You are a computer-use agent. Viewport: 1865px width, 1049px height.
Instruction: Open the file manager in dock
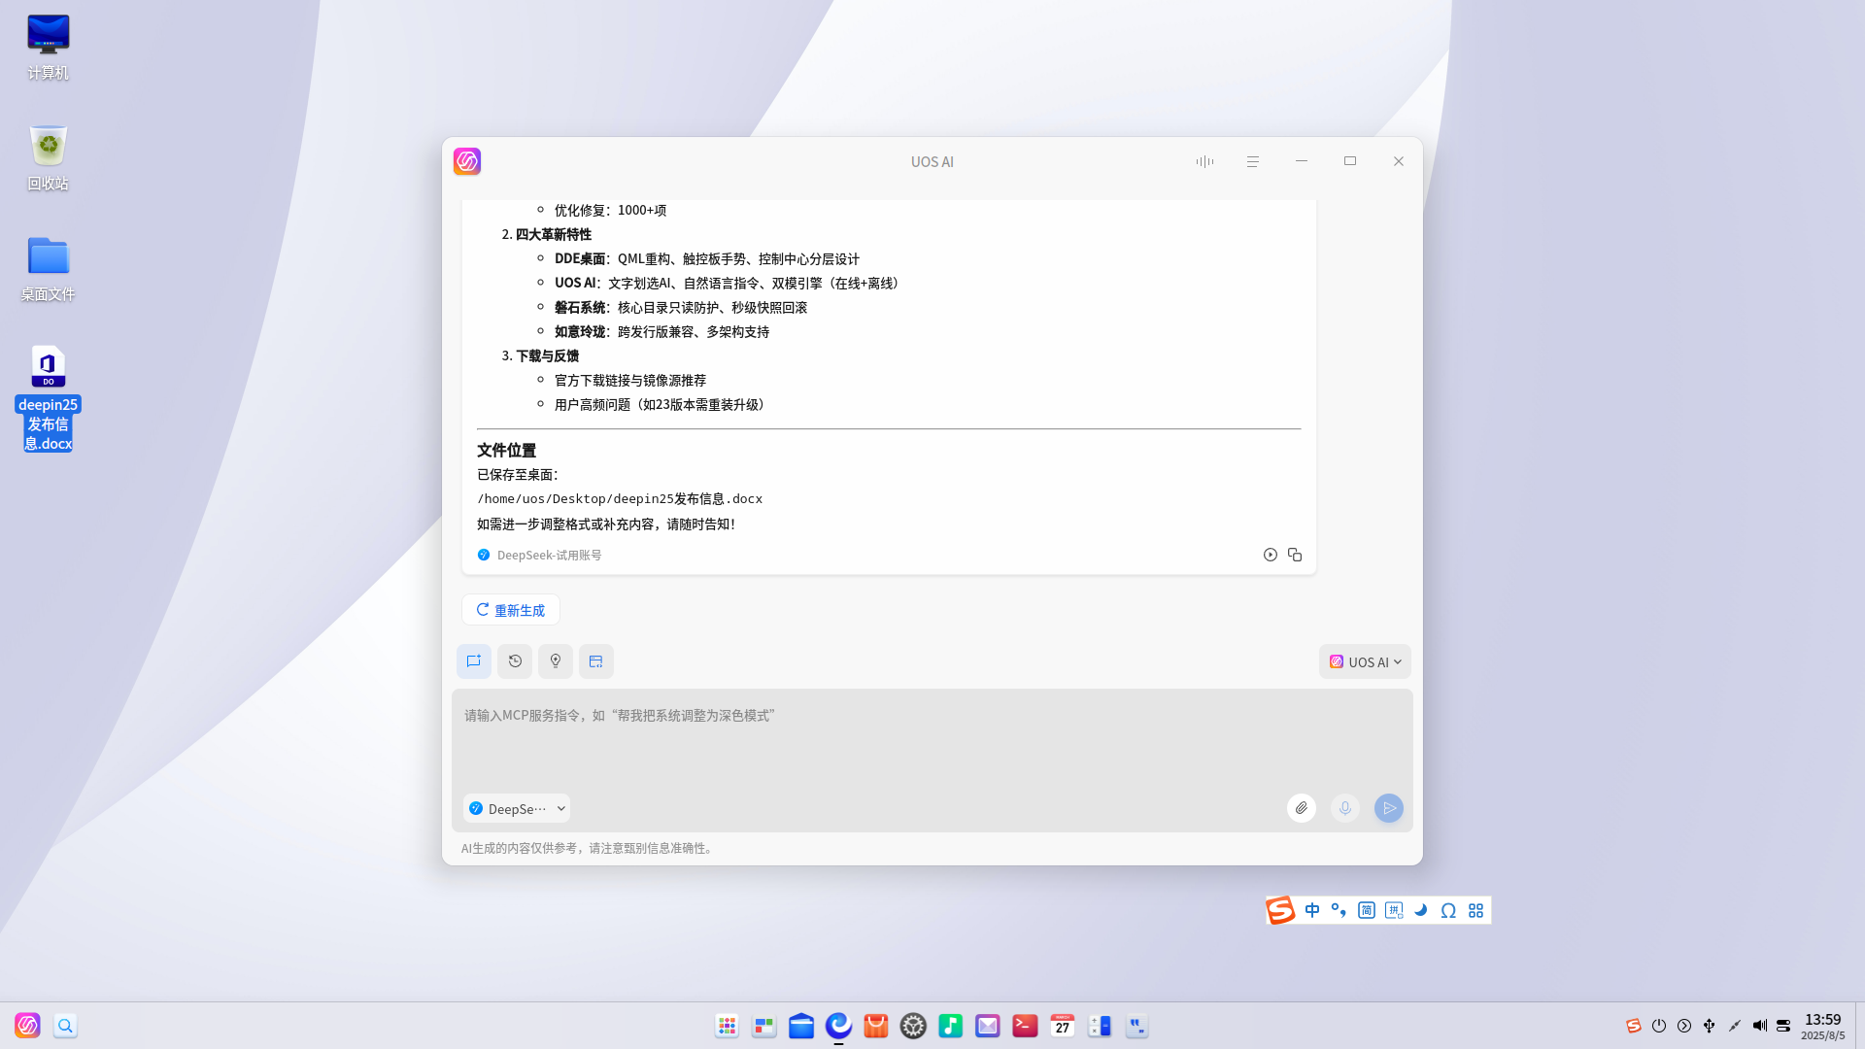pyautogui.click(x=801, y=1026)
